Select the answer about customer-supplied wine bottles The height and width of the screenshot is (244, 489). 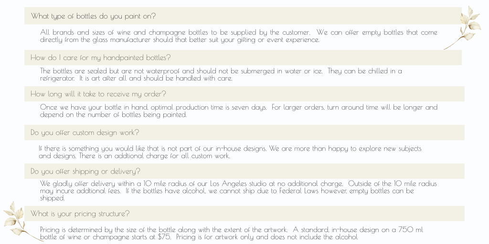point(239,36)
